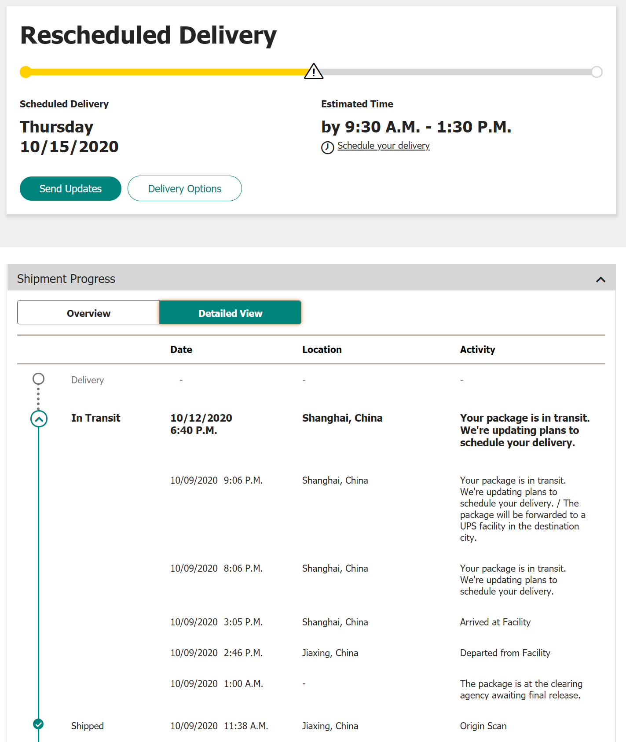Open the Schedule your delivery link

[383, 146]
